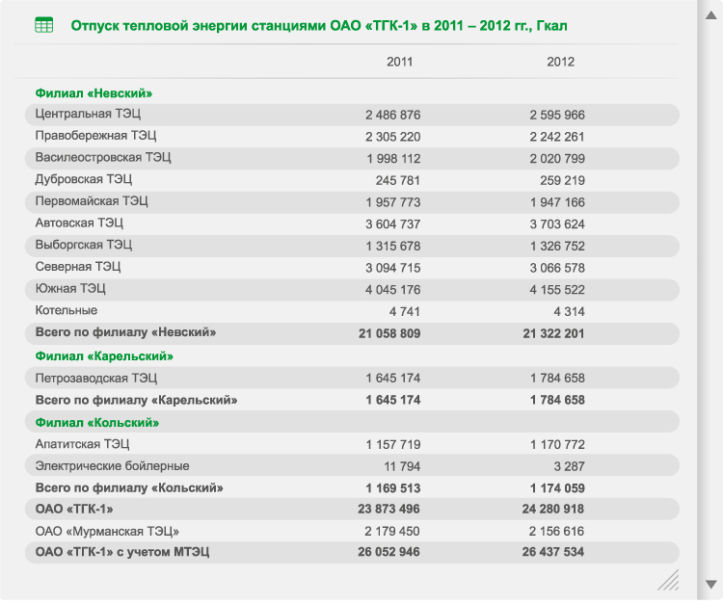Image resolution: width=723 pixels, height=604 pixels.
Task: Click total 21 322 201 for Невский branch
Action: coord(553,333)
